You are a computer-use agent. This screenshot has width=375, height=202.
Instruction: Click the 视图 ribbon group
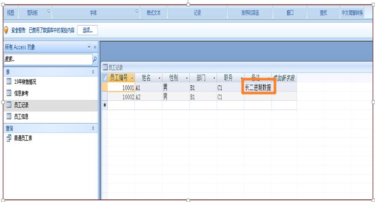pos(11,13)
